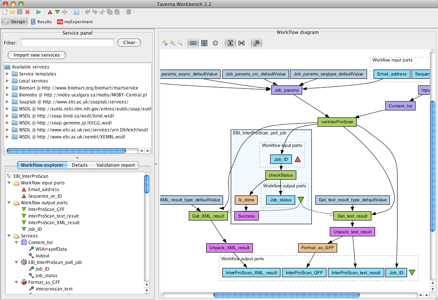This screenshot has width=438, height=300.
Task: Switch to the Results perspective
Action: click(x=41, y=22)
